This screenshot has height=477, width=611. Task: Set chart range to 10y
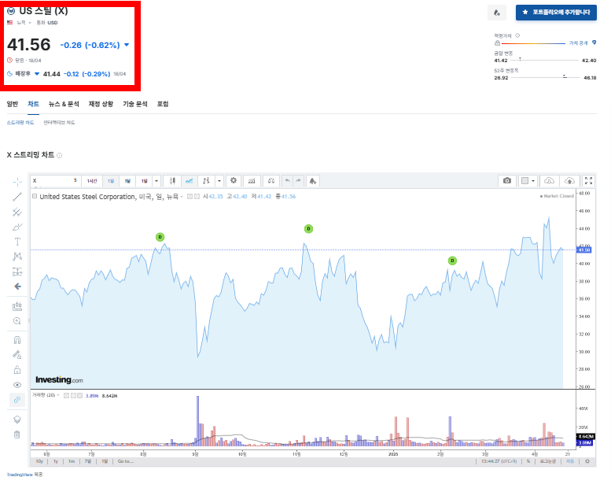tap(39, 461)
